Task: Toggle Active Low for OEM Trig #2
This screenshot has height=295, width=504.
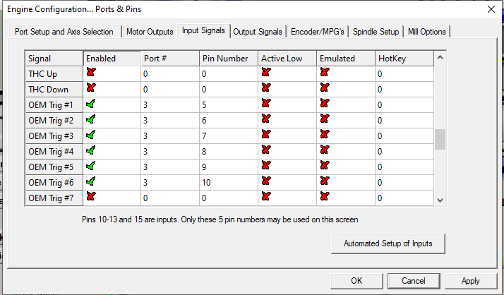Action: (266, 119)
